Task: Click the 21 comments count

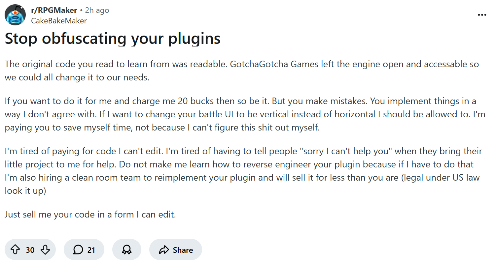Action: (91, 250)
